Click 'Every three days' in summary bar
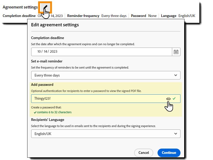This screenshot has height=160, width=213. (x=114, y=16)
